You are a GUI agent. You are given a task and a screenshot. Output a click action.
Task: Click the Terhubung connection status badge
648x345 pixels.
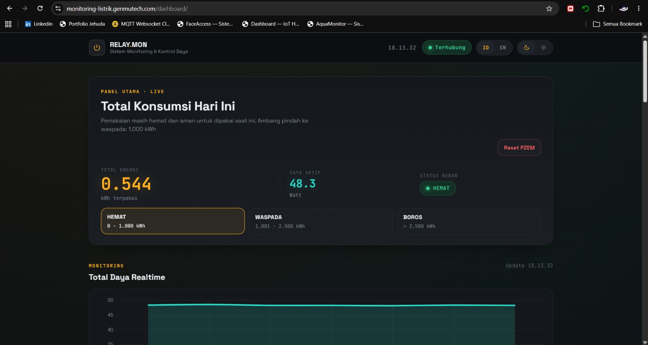(x=447, y=47)
